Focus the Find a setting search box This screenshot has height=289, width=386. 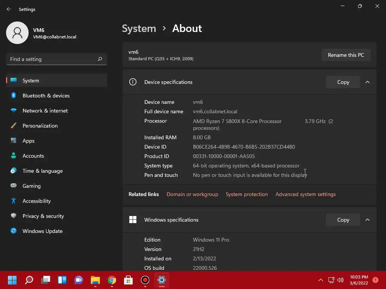(x=57, y=59)
